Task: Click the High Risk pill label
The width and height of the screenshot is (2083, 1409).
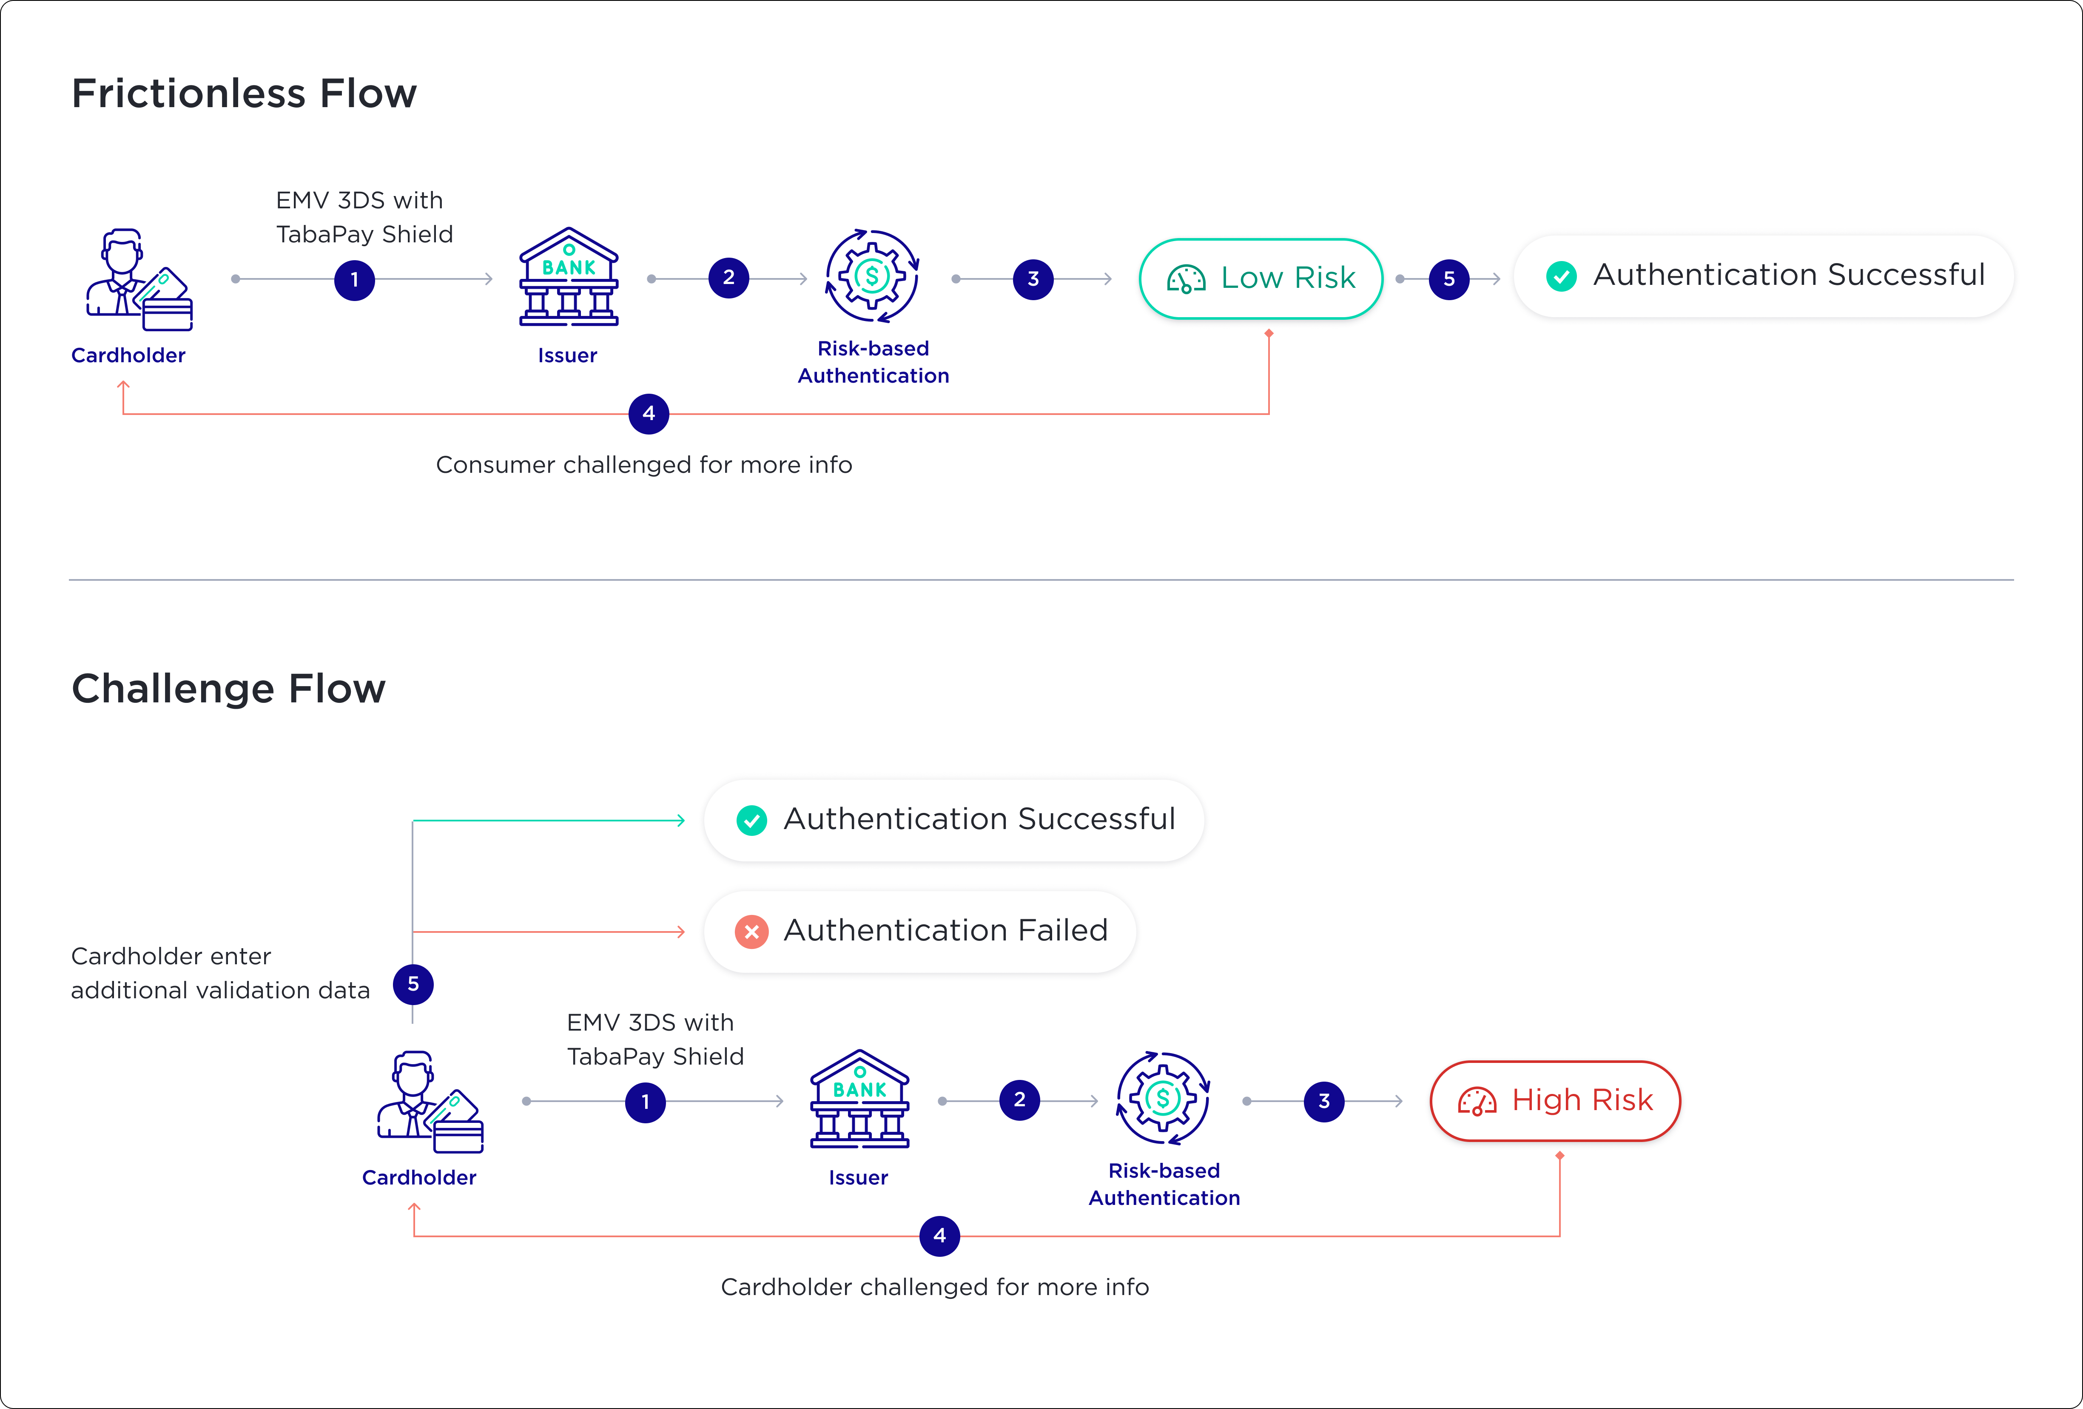Action: point(1581,1101)
